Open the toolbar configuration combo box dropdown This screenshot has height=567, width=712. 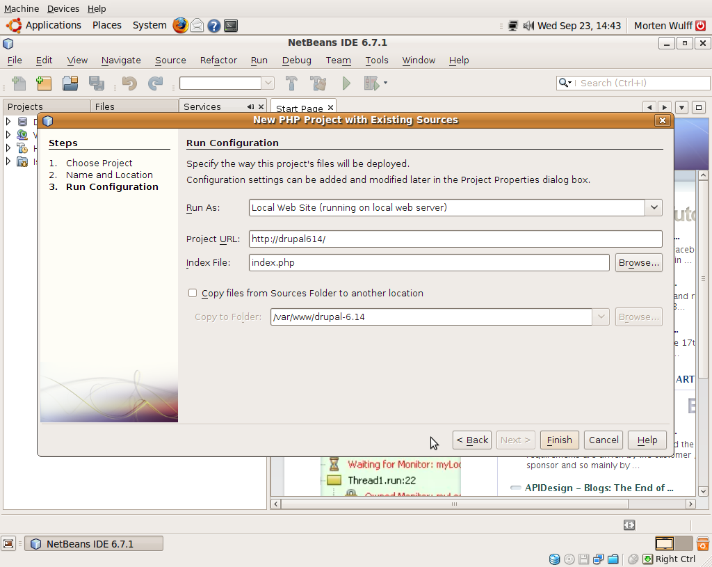(268, 83)
